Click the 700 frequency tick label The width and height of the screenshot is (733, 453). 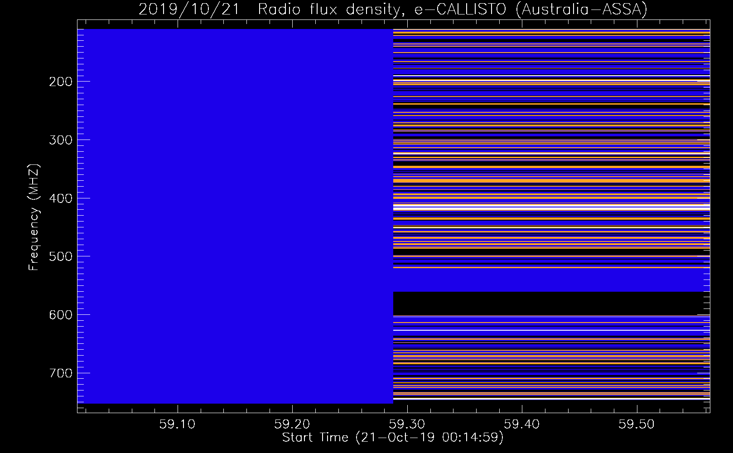[61, 373]
